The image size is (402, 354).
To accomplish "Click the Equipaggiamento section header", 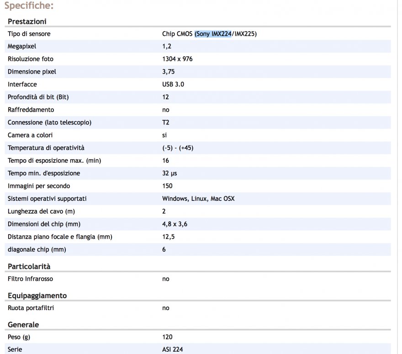I will pos(37,295).
